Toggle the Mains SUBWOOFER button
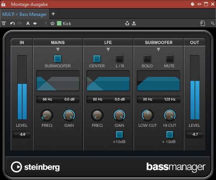This screenshot has width=216, height=180. tap(58, 59)
